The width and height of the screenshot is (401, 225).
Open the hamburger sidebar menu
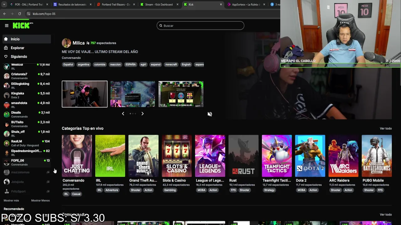point(7,26)
